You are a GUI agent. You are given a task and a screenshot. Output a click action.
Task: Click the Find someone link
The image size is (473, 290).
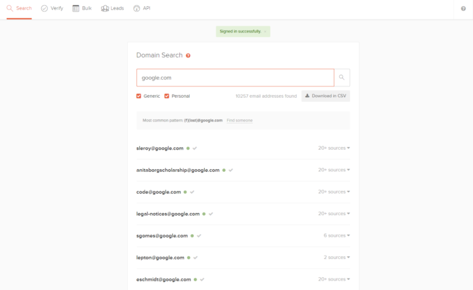click(x=239, y=121)
